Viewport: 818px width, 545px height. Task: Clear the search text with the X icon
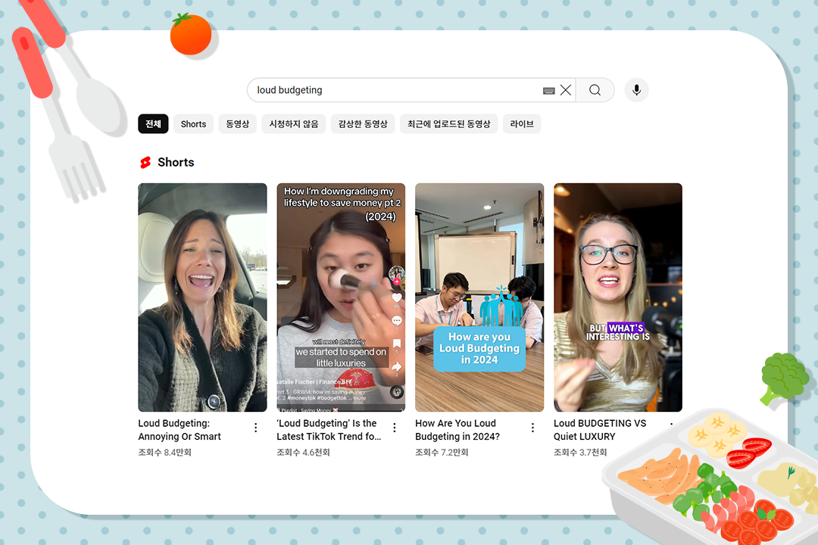566,90
